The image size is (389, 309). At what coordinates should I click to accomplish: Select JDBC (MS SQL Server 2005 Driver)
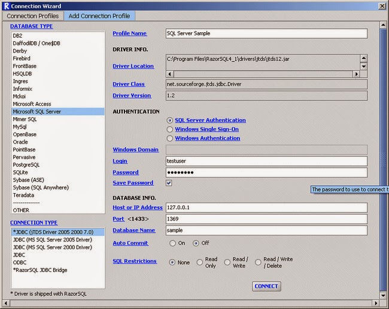[58, 240]
